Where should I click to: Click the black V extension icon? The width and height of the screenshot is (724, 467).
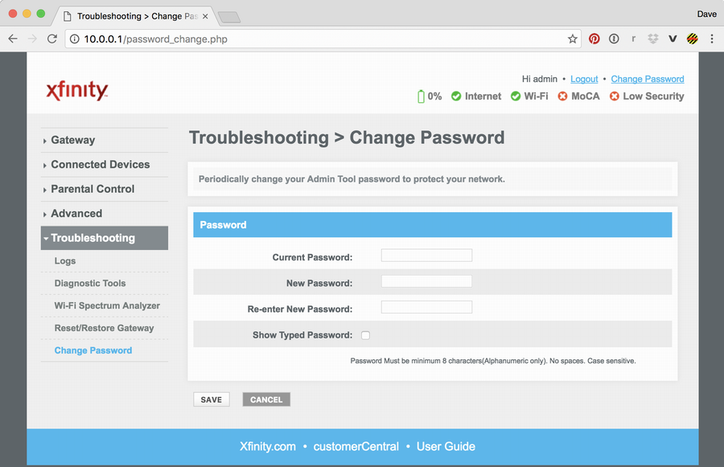click(673, 39)
